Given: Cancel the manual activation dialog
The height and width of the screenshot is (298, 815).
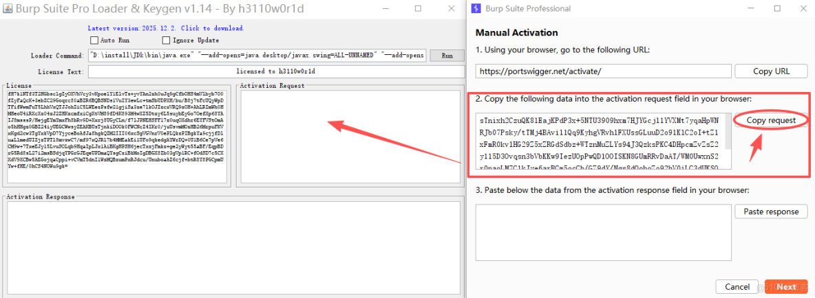Looking at the screenshot, I should [x=737, y=286].
